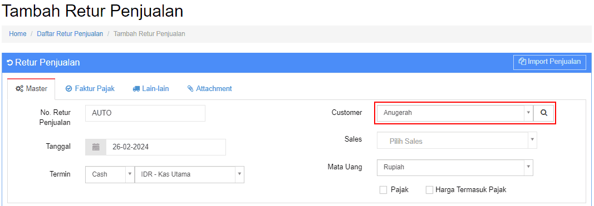Click the truck icon on Lain-lain tab
The image size is (594, 206).
[136, 89]
